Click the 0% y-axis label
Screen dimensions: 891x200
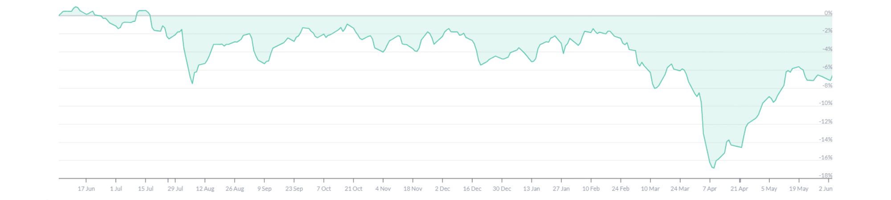coord(828,13)
